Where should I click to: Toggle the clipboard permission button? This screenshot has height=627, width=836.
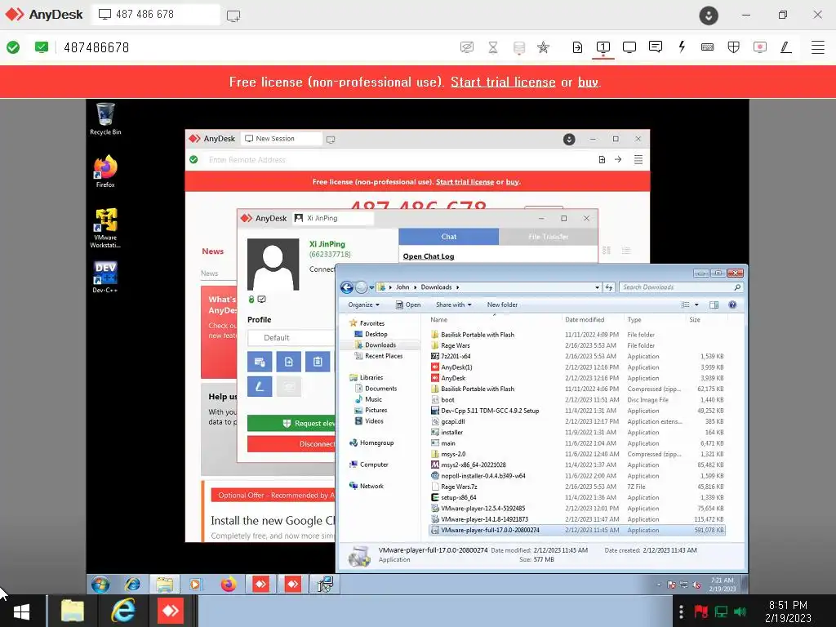(x=318, y=362)
